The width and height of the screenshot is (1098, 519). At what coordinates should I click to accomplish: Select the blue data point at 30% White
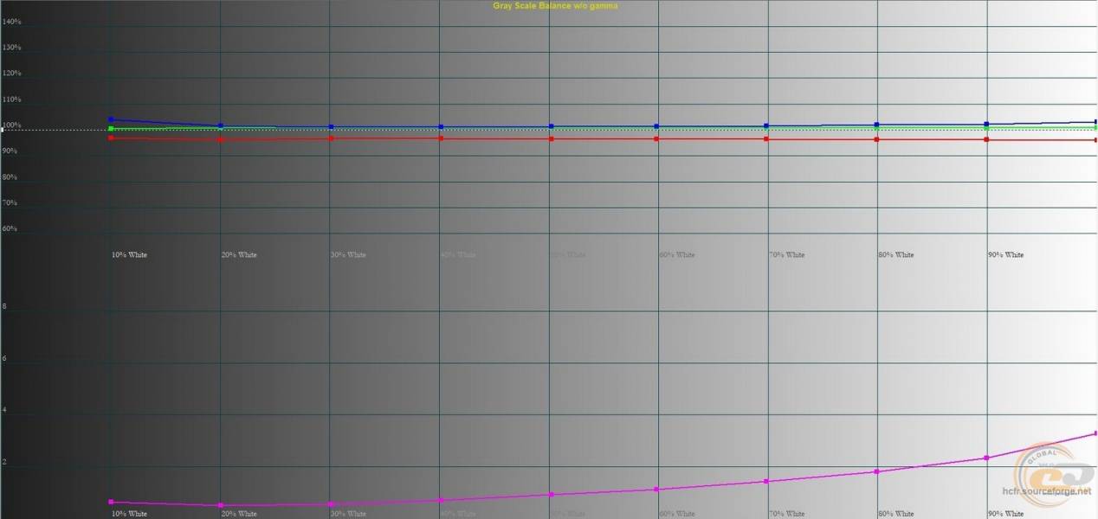point(331,126)
